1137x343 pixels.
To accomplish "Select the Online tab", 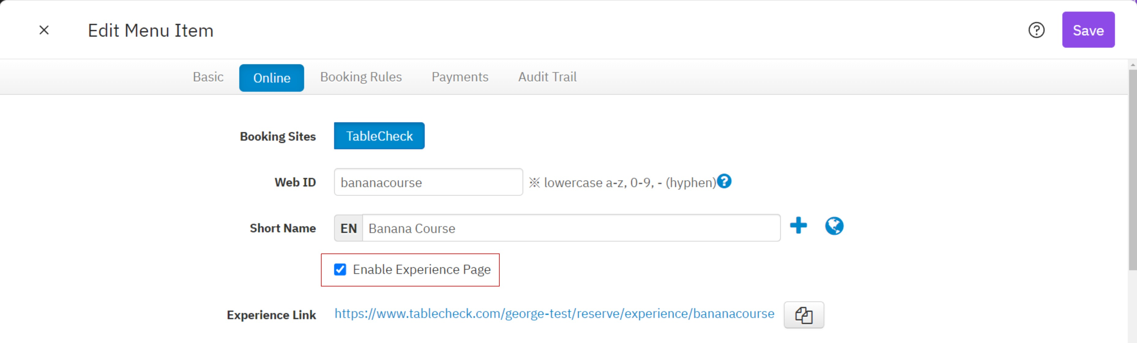I will tap(271, 78).
